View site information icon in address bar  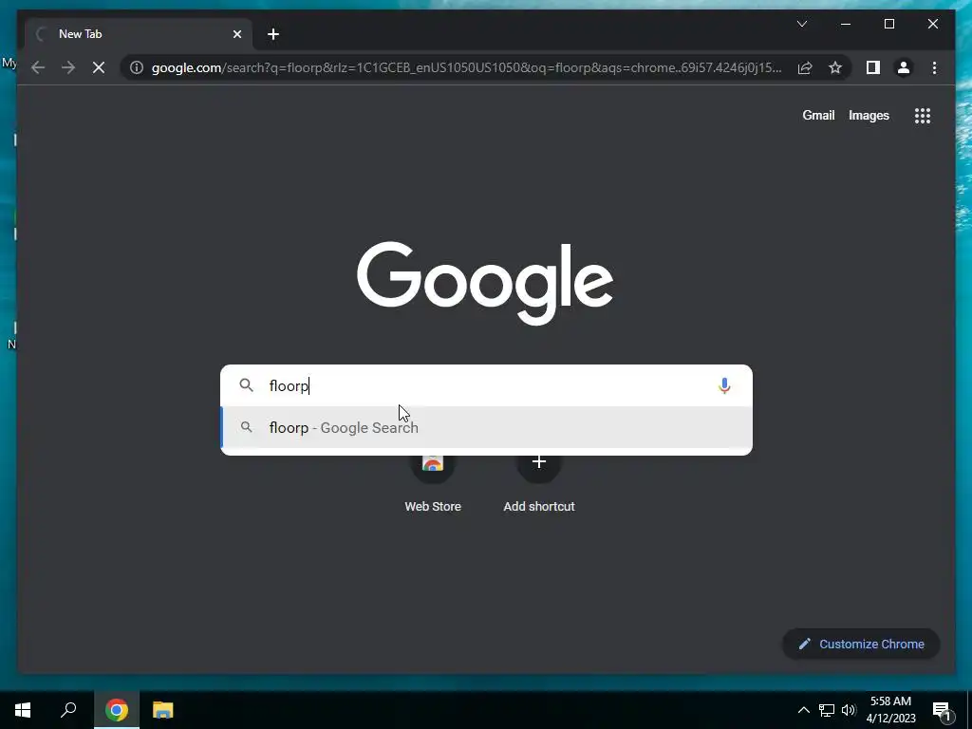click(137, 67)
